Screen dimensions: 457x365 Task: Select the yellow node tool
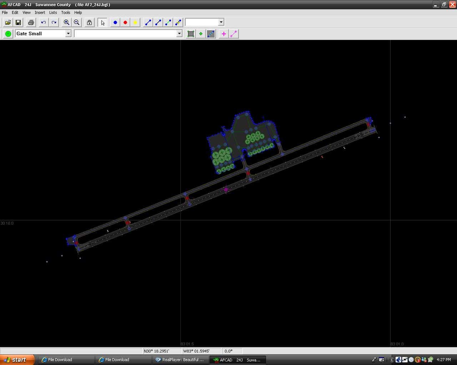135,22
